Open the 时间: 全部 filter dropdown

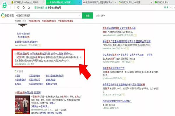[100, 16]
